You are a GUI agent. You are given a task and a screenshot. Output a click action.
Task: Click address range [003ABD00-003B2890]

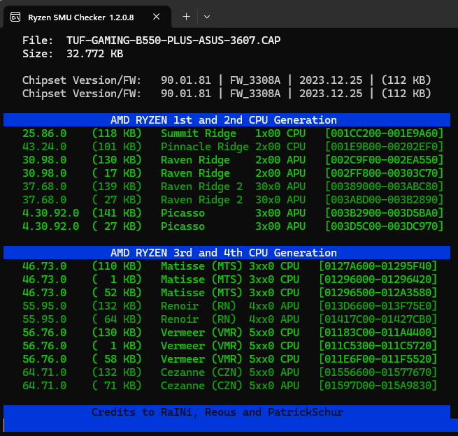click(385, 200)
